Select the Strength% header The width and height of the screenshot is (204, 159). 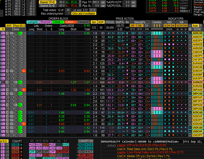click(140, 22)
